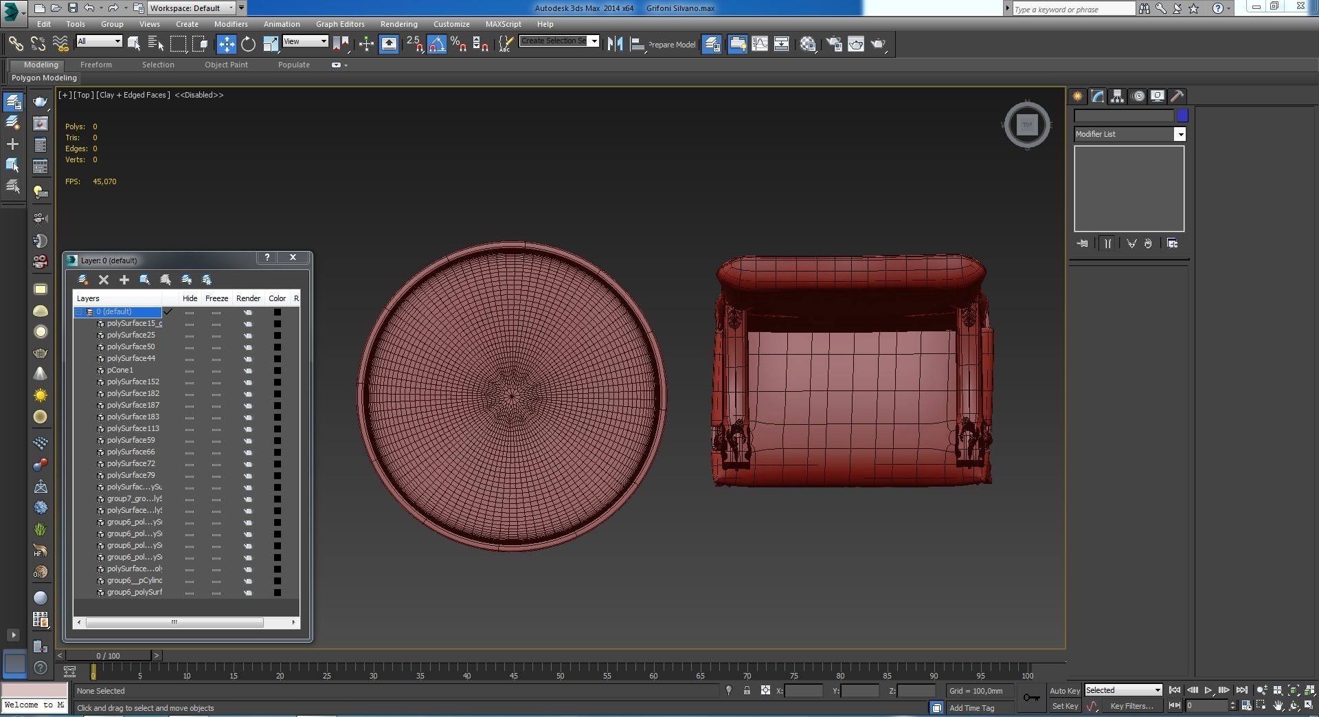Image resolution: width=1319 pixels, height=717 pixels.
Task: Open the Render Setup dialog
Action: coord(833,44)
